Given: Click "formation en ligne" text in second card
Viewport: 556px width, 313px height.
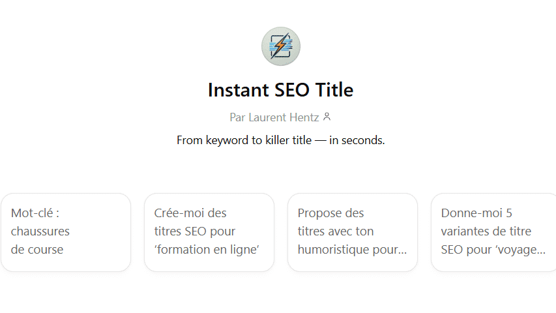Looking at the screenshot, I should click(208, 250).
